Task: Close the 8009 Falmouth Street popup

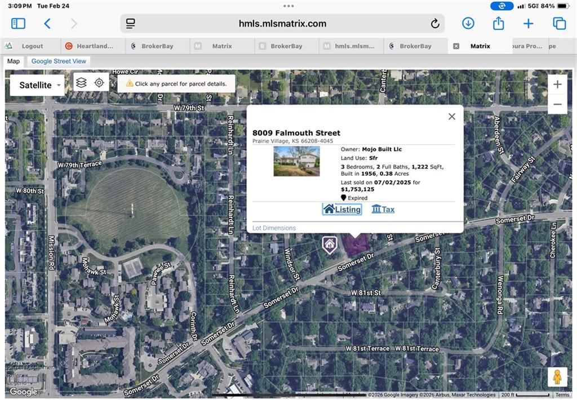Action: click(x=451, y=117)
